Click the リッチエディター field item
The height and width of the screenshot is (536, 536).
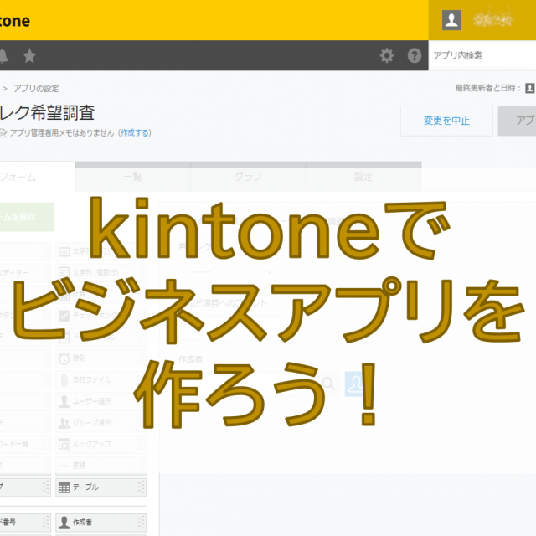25,273
